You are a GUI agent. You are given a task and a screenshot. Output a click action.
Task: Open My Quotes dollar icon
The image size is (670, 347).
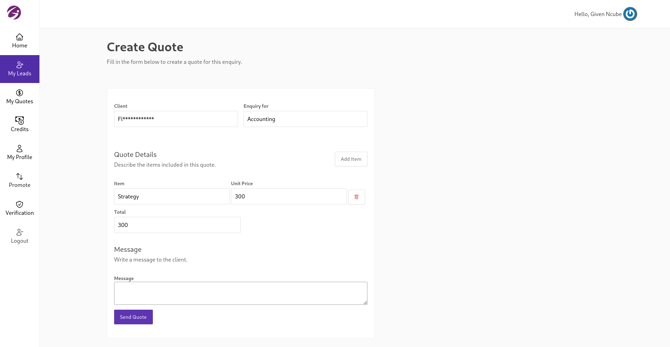pyautogui.click(x=20, y=93)
